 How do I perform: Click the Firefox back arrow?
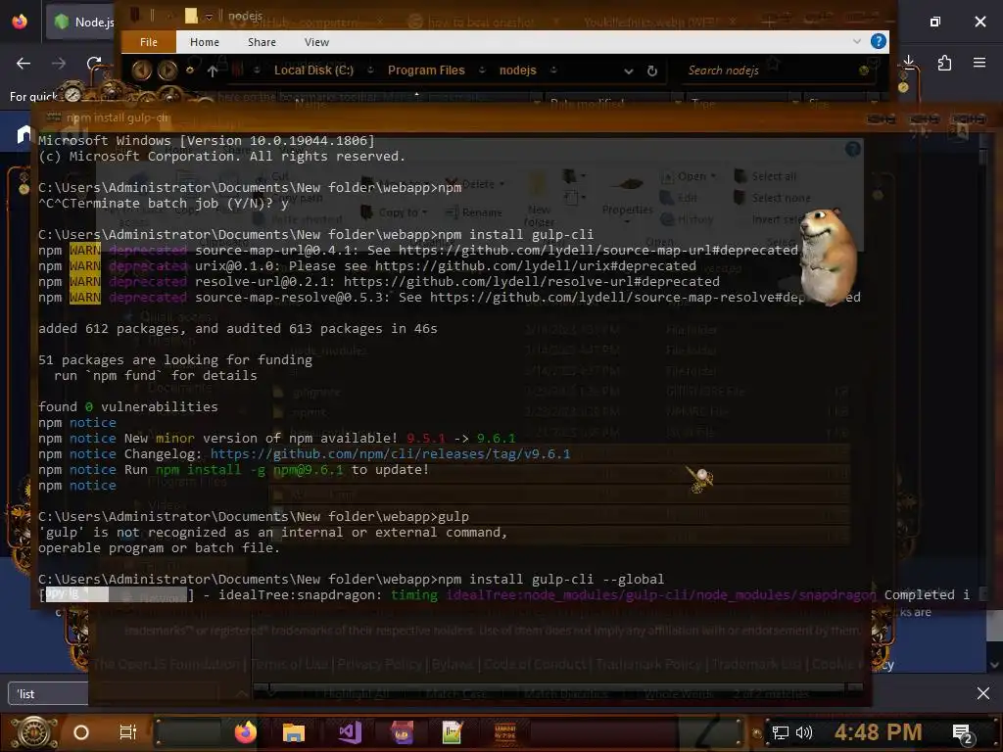tap(24, 64)
